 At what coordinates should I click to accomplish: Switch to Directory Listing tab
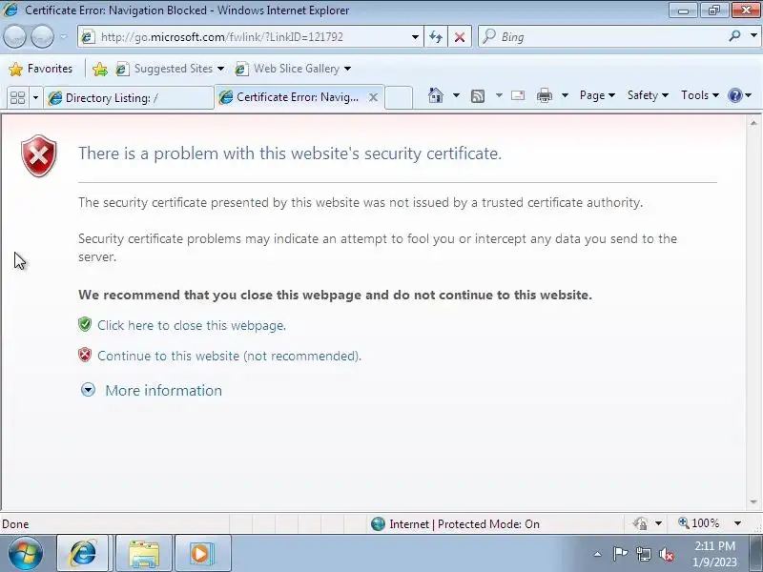tap(129, 98)
